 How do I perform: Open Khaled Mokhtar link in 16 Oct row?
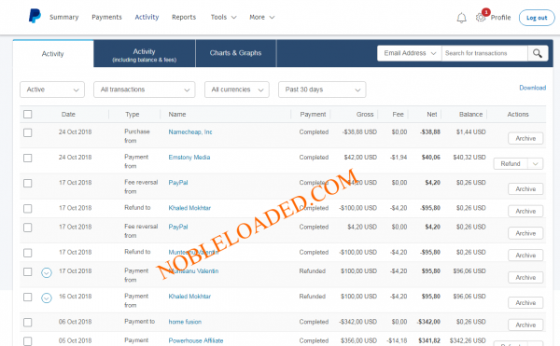tap(189, 297)
